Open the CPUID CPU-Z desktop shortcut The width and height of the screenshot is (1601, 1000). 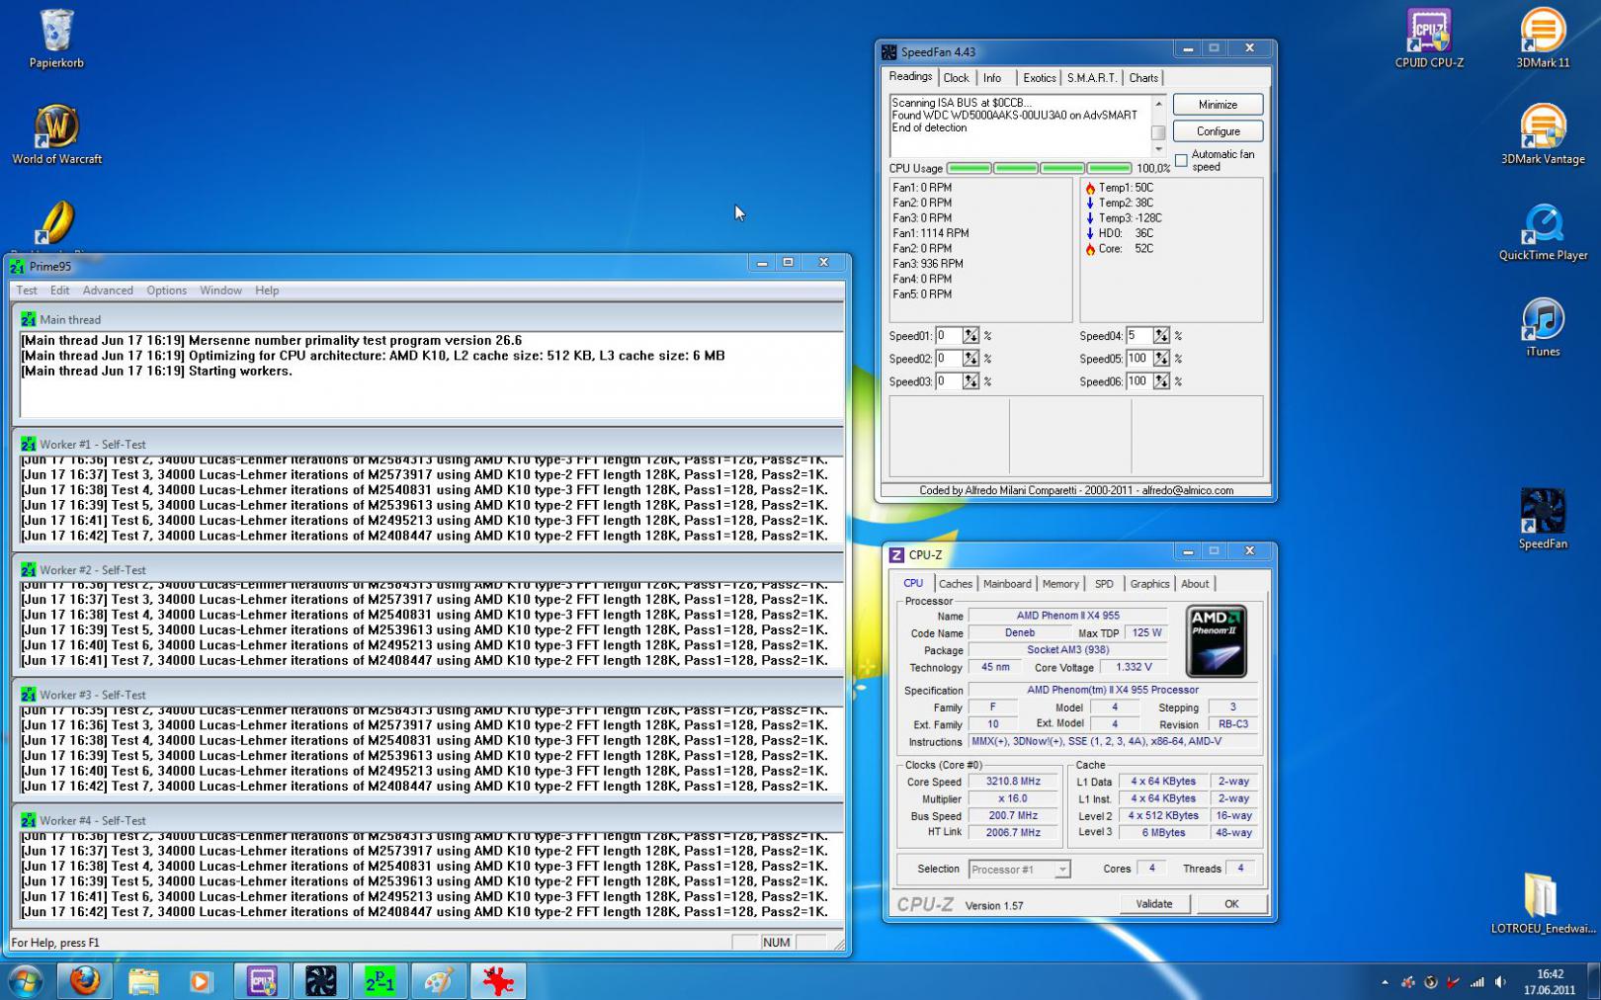tap(1429, 39)
